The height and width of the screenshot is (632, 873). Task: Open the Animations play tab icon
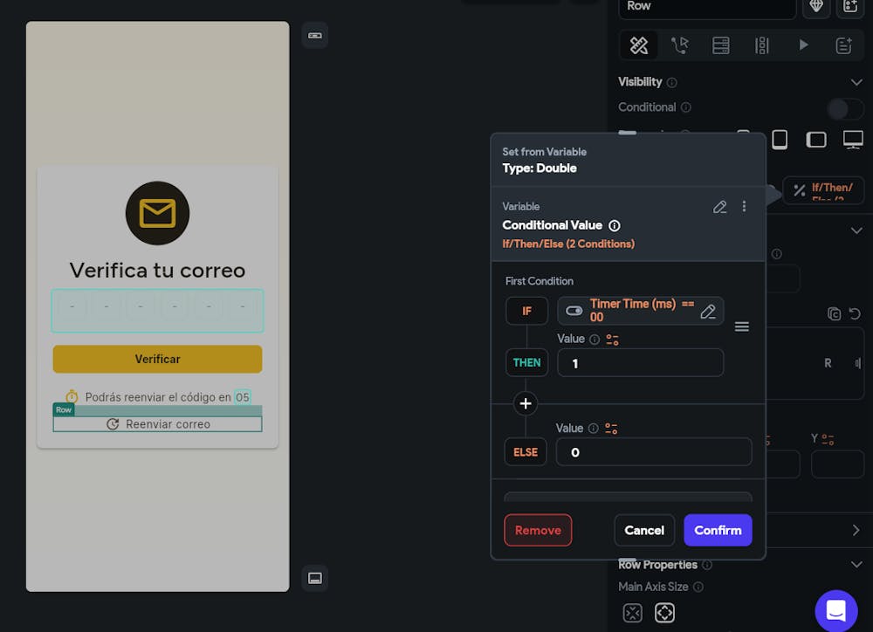tap(803, 45)
